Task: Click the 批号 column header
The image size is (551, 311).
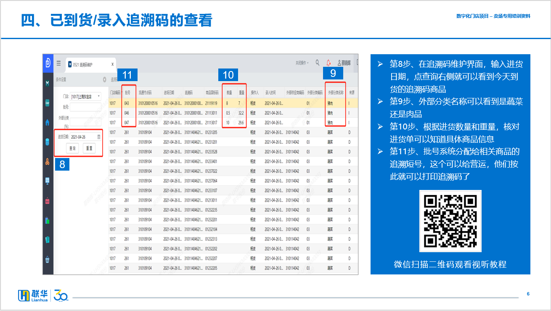Action: [x=127, y=92]
